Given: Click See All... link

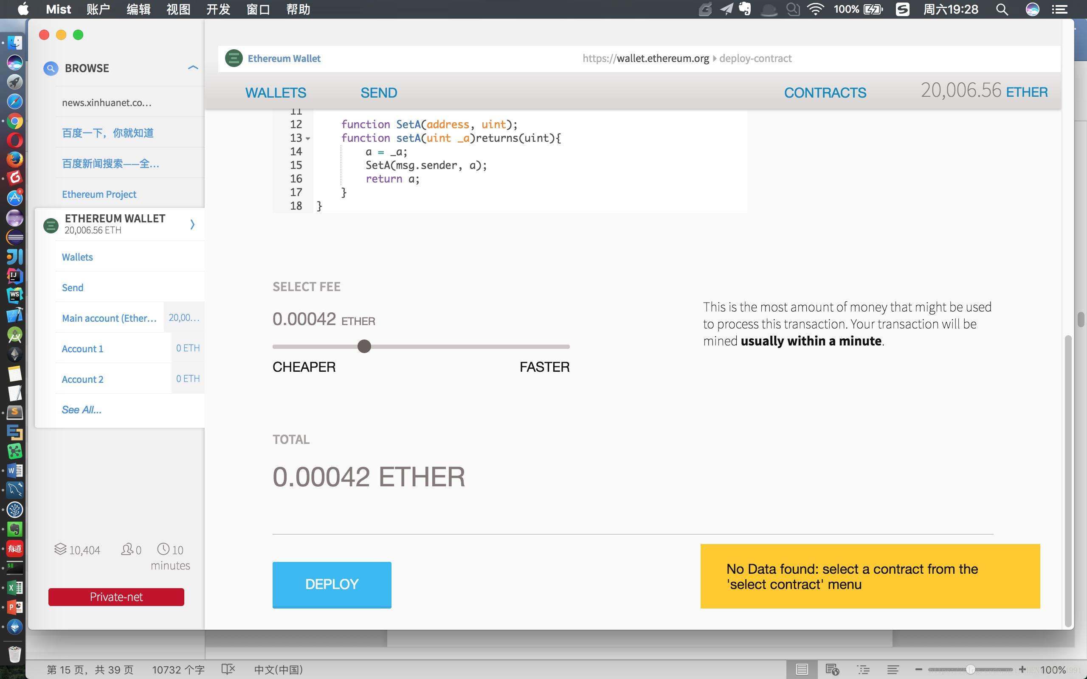Looking at the screenshot, I should point(81,410).
